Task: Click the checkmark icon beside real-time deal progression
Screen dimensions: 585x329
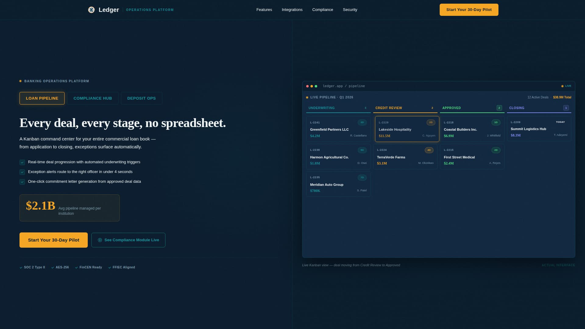Action: [x=22, y=162]
